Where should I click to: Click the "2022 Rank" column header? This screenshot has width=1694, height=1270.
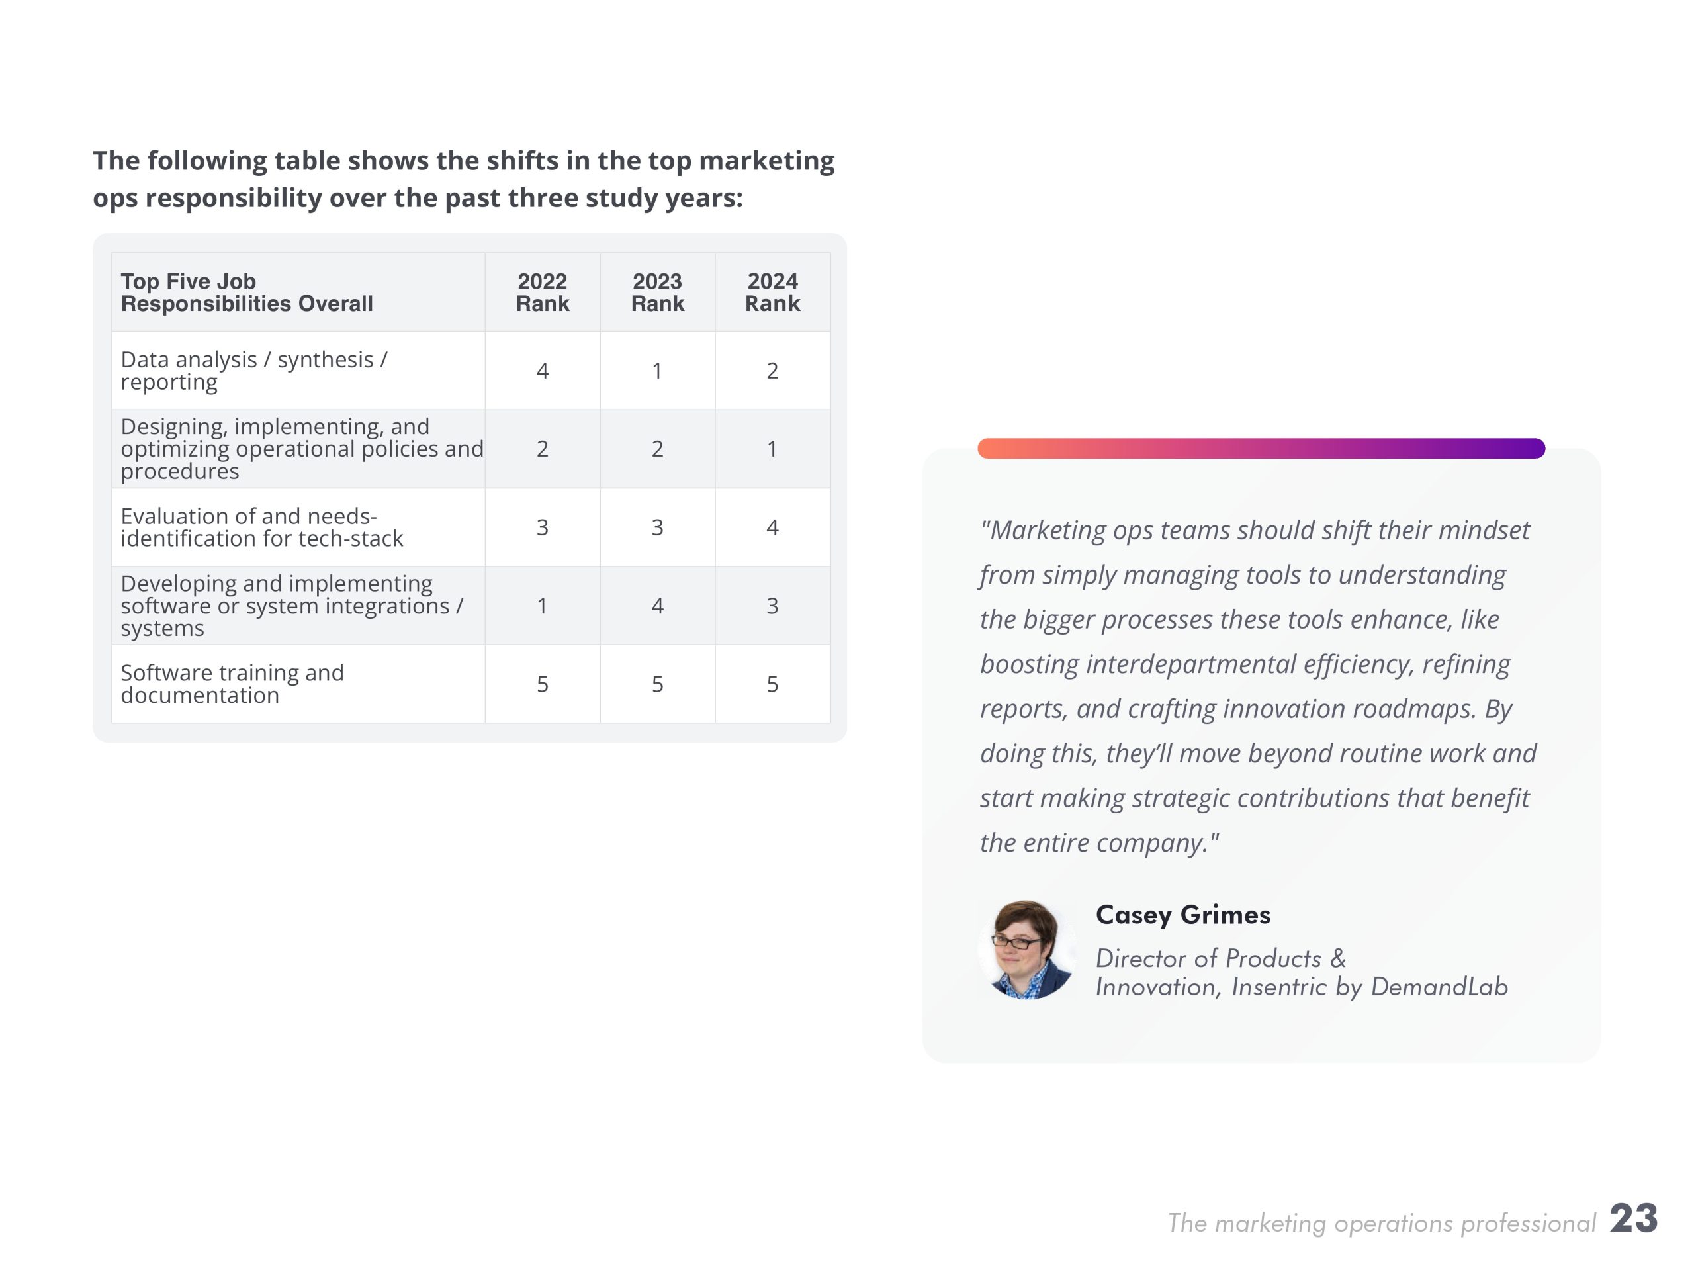(x=542, y=293)
